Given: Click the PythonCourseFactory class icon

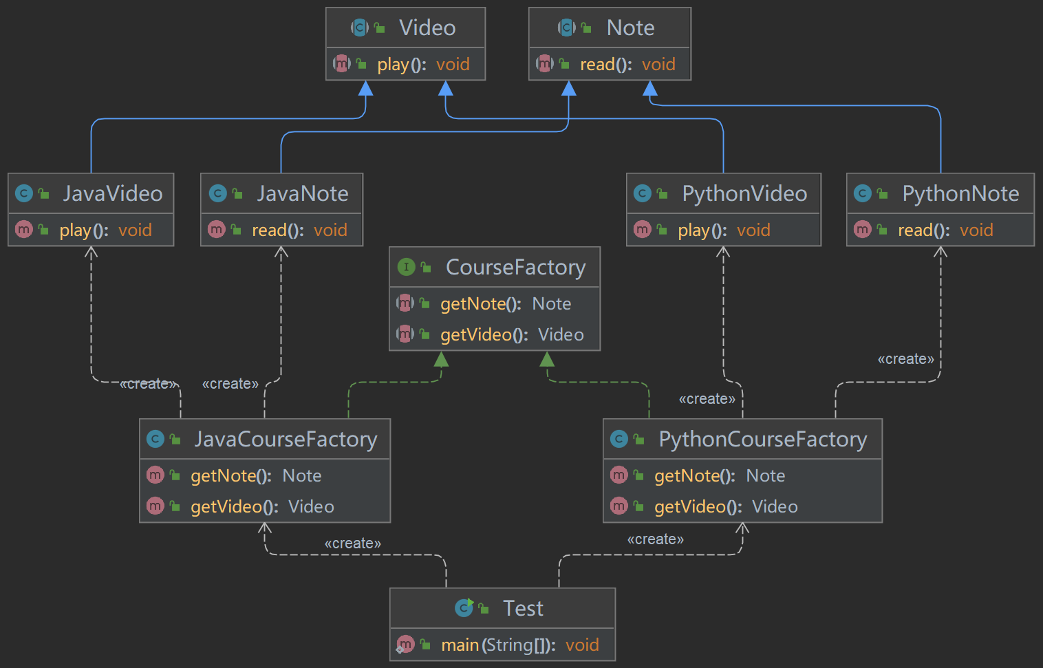Looking at the screenshot, I should point(619,439).
